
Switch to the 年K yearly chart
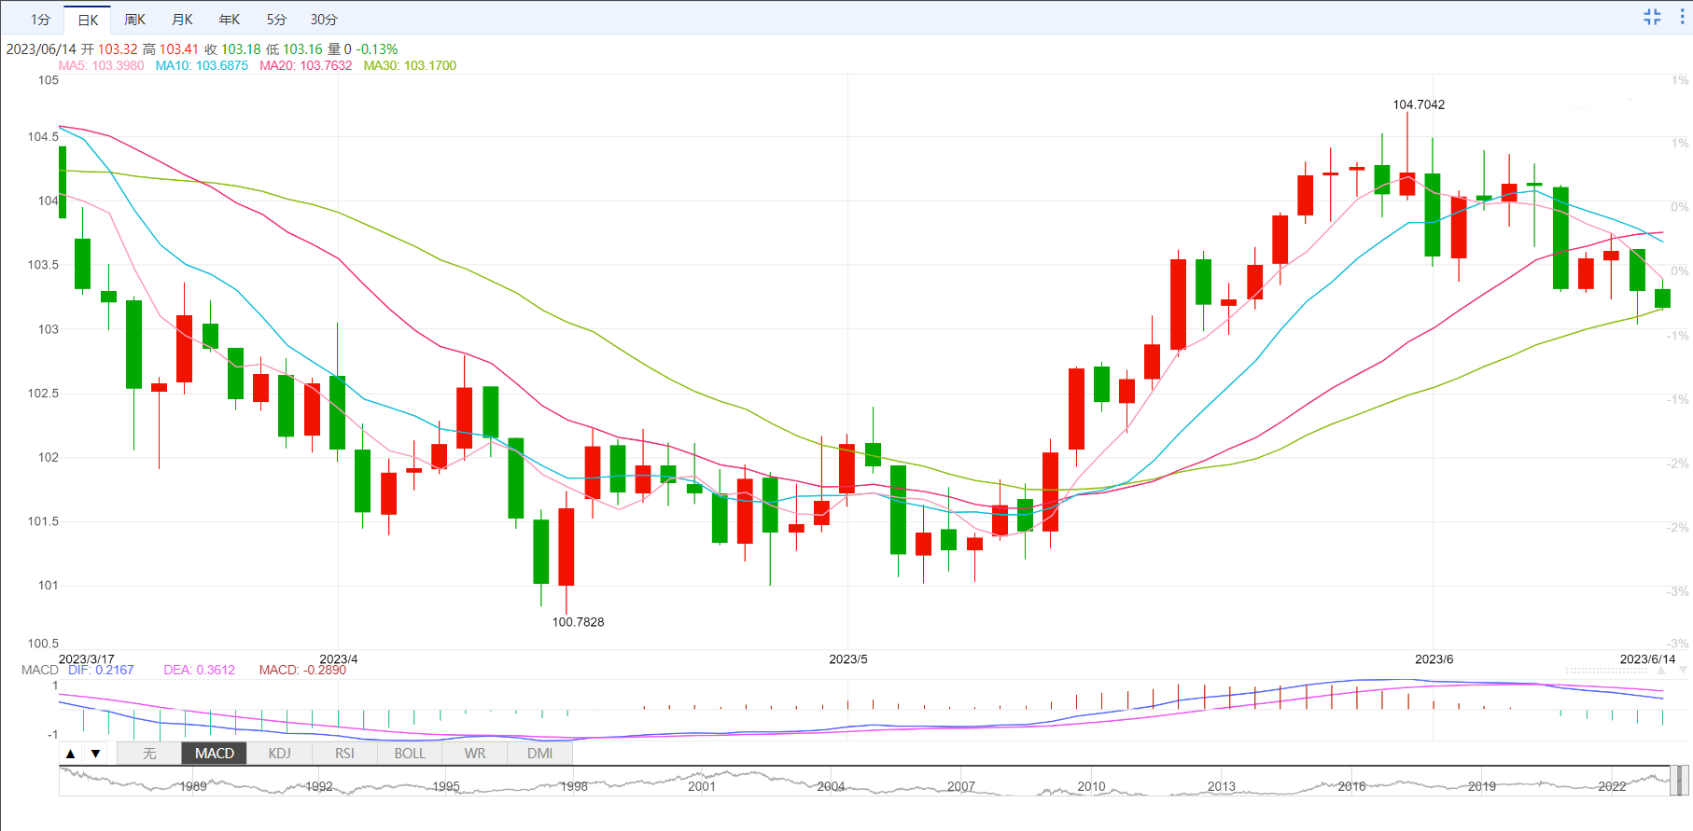tap(230, 20)
